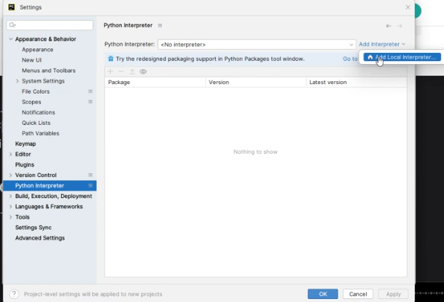Click the project-level icon next to File Colors
Viewport: 444px width, 302px height.
[x=90, y=91]
